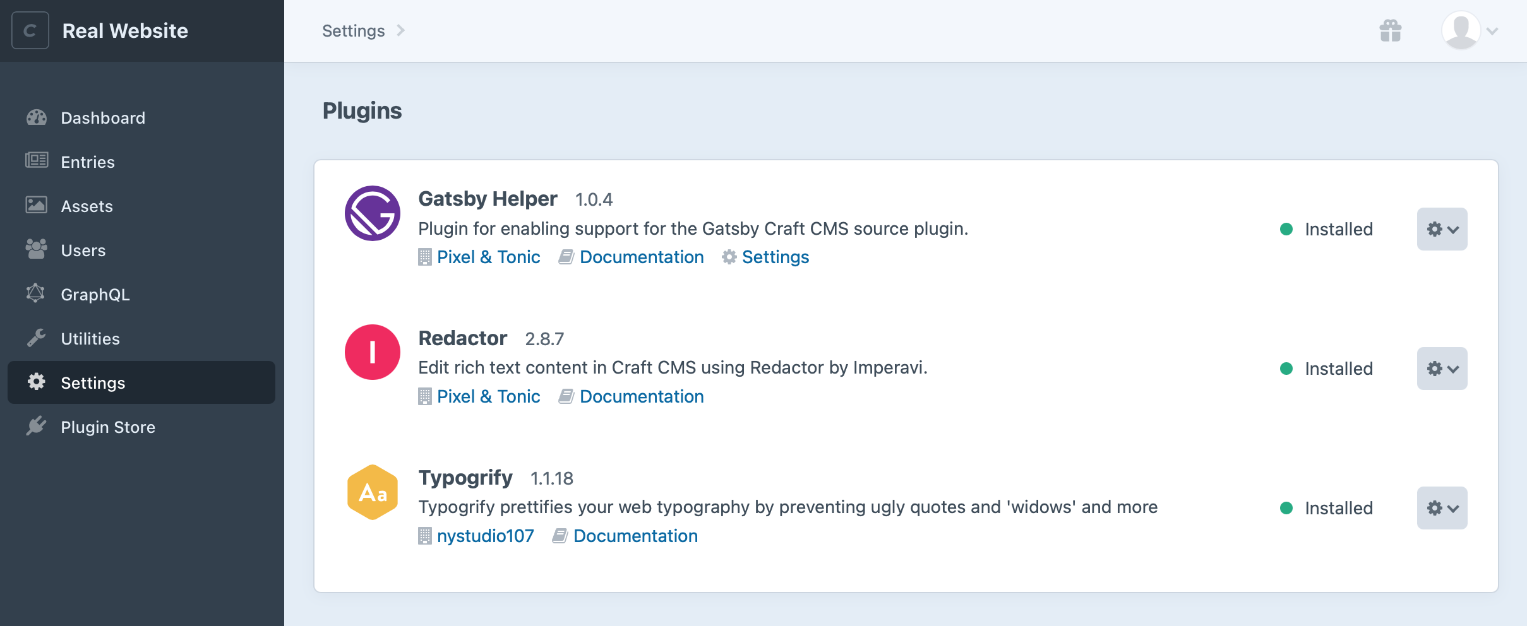Expand the Redactor settings gear menu
Viewport: 1527px width, 626px height.
(1443, 368)
